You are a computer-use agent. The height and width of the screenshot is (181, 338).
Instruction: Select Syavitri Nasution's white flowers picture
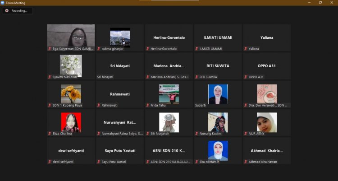tap(71, 65)
